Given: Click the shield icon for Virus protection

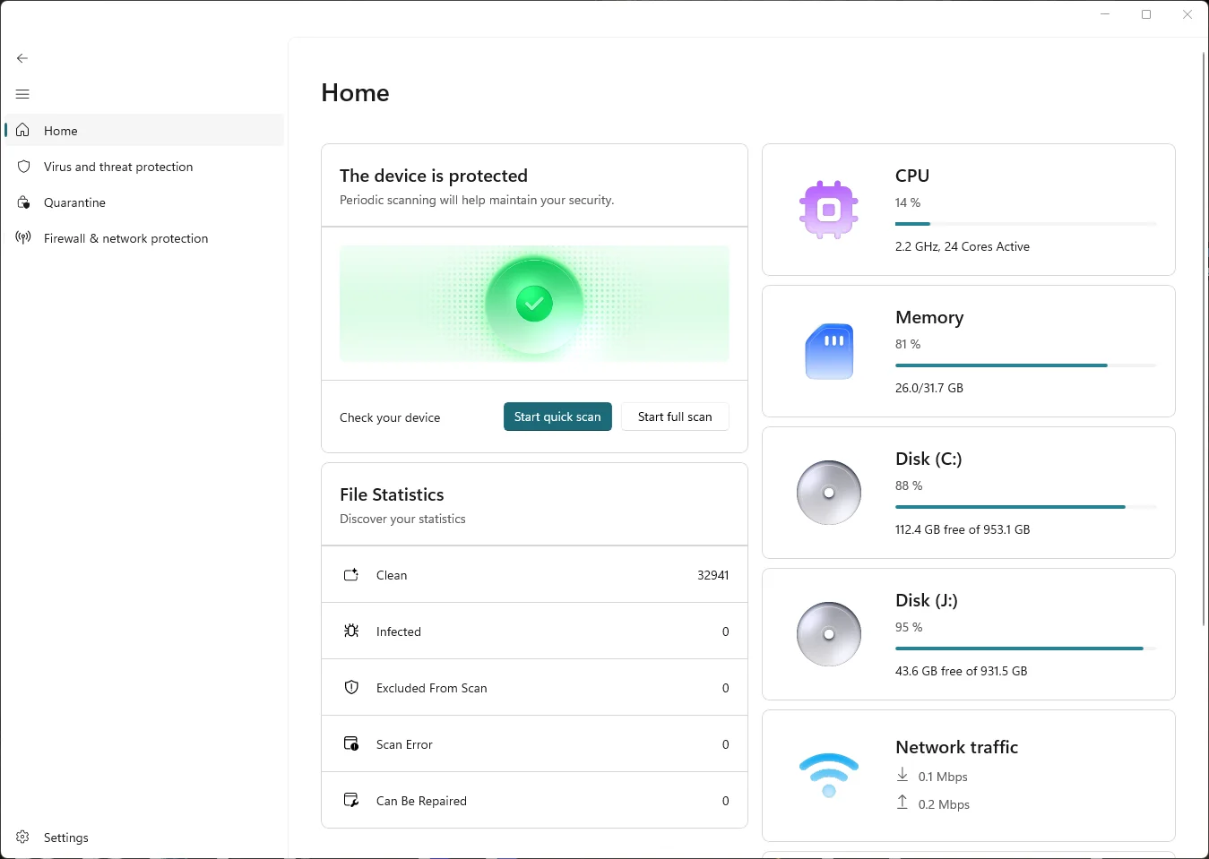Looking at the screenshot, I should tap(23, 167).
